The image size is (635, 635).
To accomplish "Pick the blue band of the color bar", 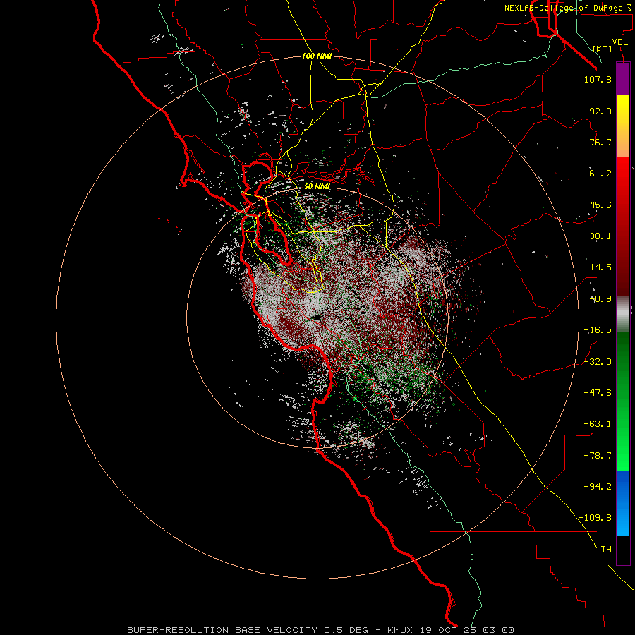I will [x=623, y=503].
